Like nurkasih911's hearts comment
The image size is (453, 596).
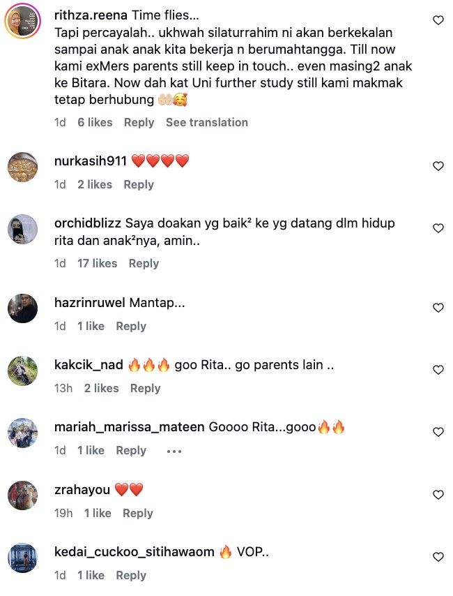[438, 166]
